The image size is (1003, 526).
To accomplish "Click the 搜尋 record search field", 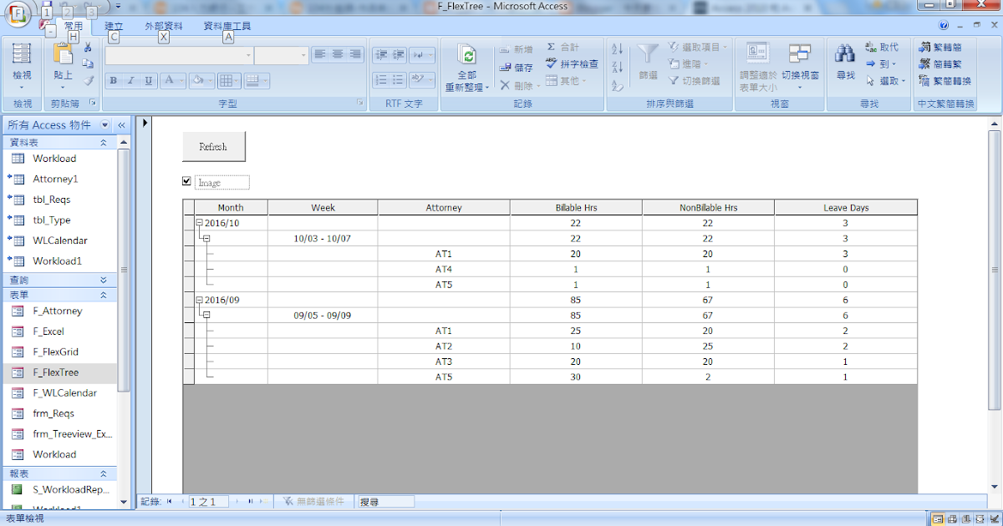I will [x=384, y=501].
